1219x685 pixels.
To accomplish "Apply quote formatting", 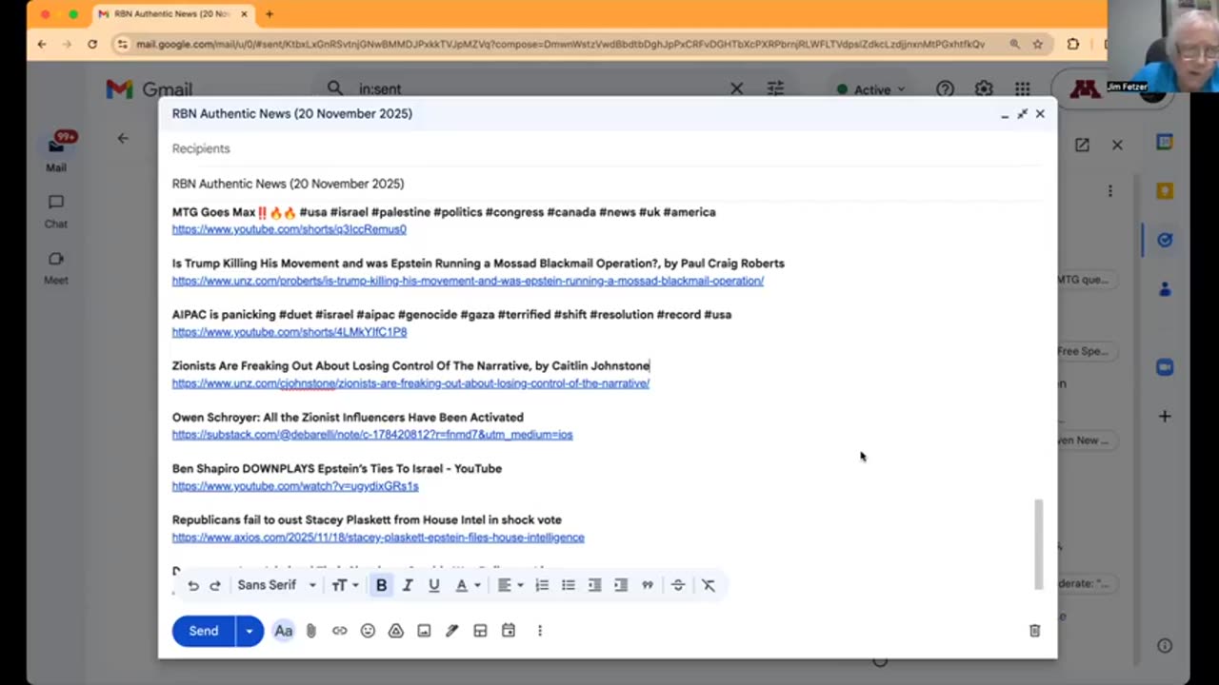I will coord(648,585).
